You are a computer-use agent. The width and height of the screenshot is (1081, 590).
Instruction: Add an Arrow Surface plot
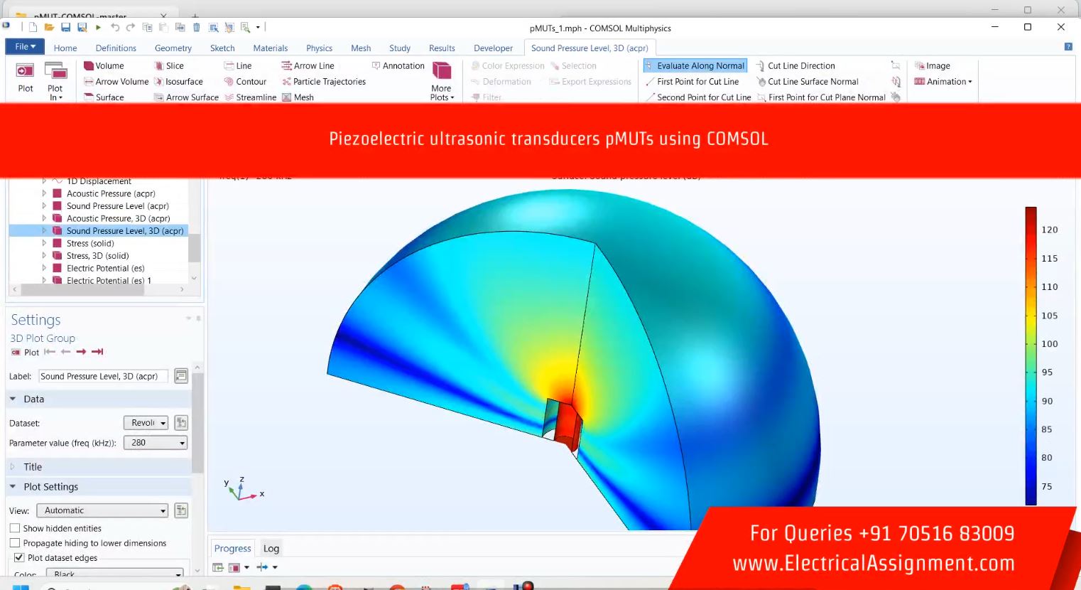(x=159, y=97)
